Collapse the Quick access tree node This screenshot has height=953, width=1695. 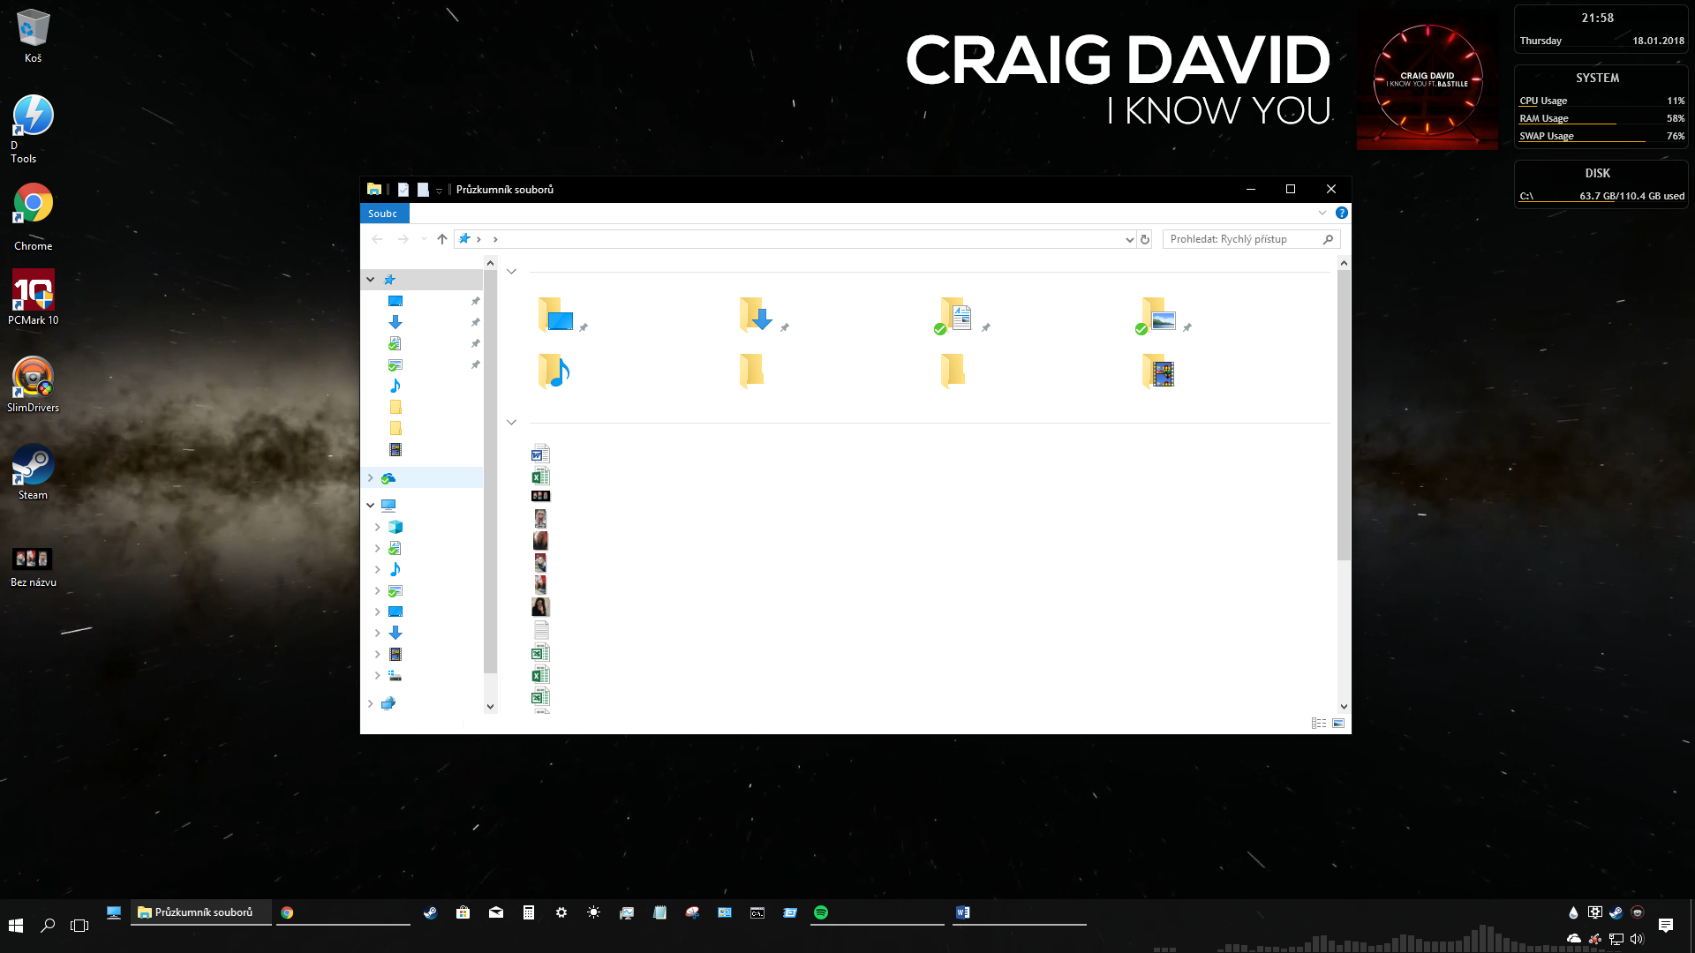(x=371, y=279)
